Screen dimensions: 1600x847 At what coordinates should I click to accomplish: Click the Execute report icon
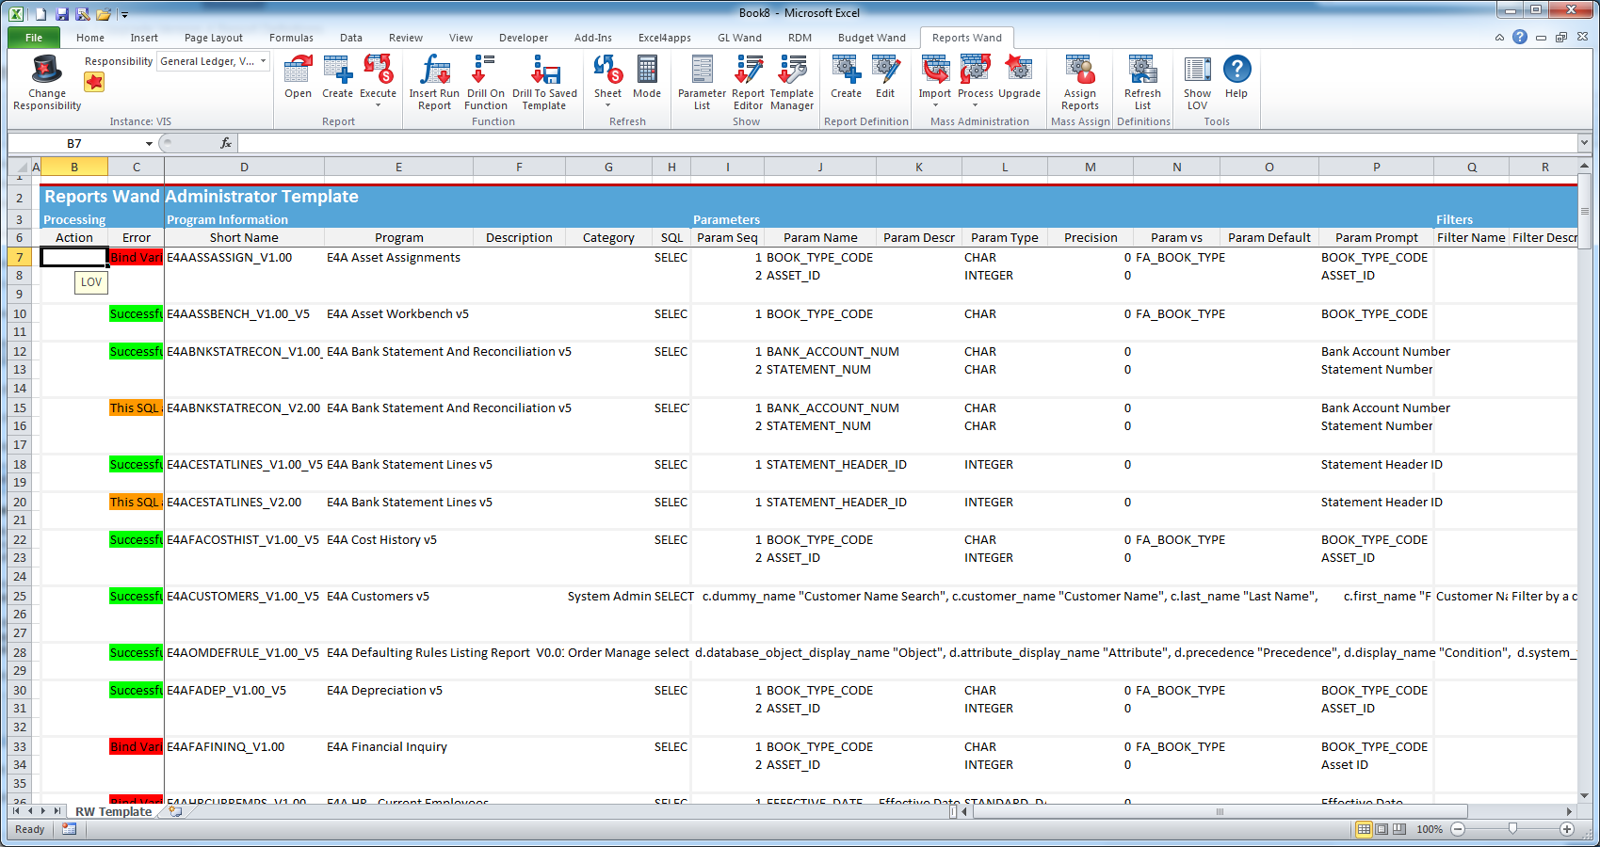pyautogui.click(x=378, y=69)
